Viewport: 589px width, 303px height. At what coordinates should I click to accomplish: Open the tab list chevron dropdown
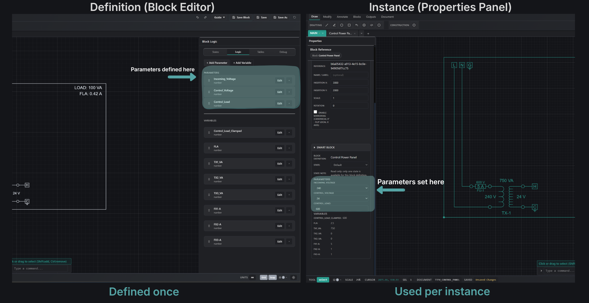click(x=362, y=34)
